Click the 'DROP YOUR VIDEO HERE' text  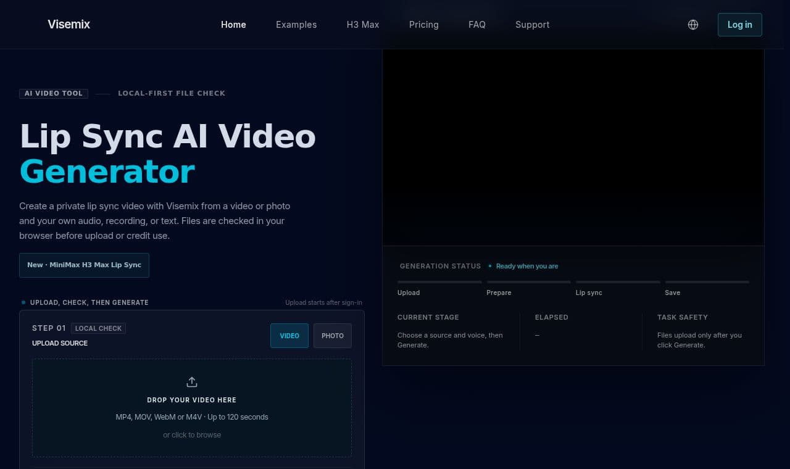click(x=192, y=400)
